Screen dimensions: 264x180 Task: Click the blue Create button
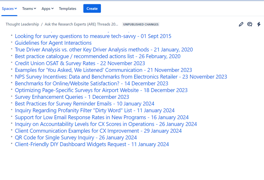click(x=92, y=8)
